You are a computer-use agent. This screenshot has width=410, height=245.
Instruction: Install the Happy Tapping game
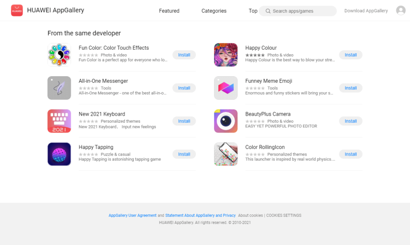(x=184, y=154)
